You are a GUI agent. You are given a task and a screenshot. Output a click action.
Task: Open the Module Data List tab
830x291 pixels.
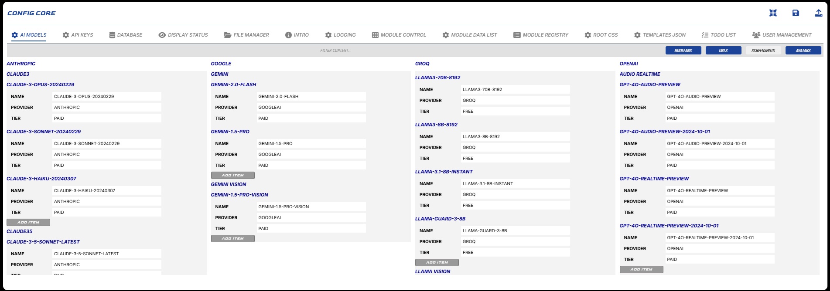pyautogui.click(x=469, y=35)
